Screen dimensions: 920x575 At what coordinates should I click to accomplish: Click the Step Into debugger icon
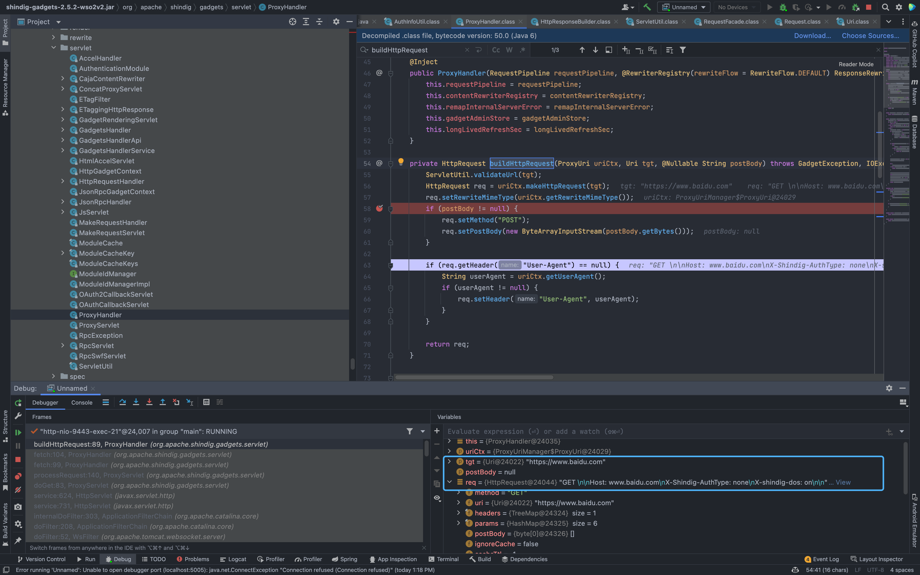coord(136,402)
